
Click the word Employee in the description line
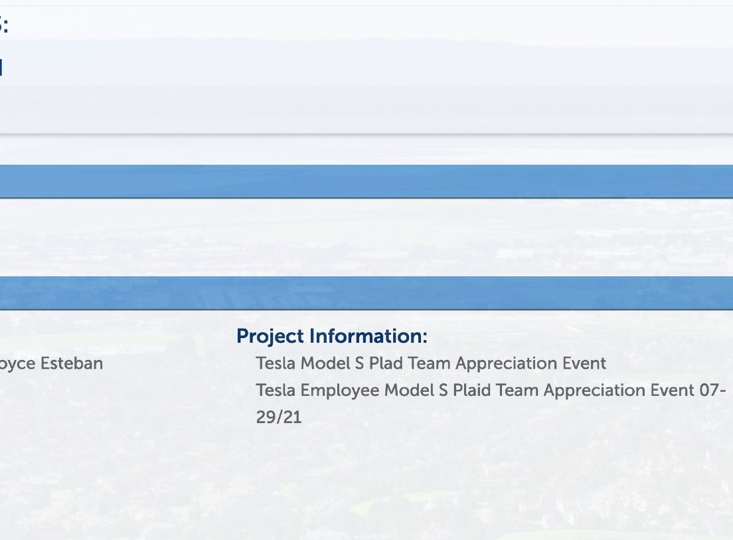339,391
